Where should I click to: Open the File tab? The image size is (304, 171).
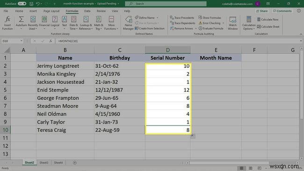(x=6, y=11)
